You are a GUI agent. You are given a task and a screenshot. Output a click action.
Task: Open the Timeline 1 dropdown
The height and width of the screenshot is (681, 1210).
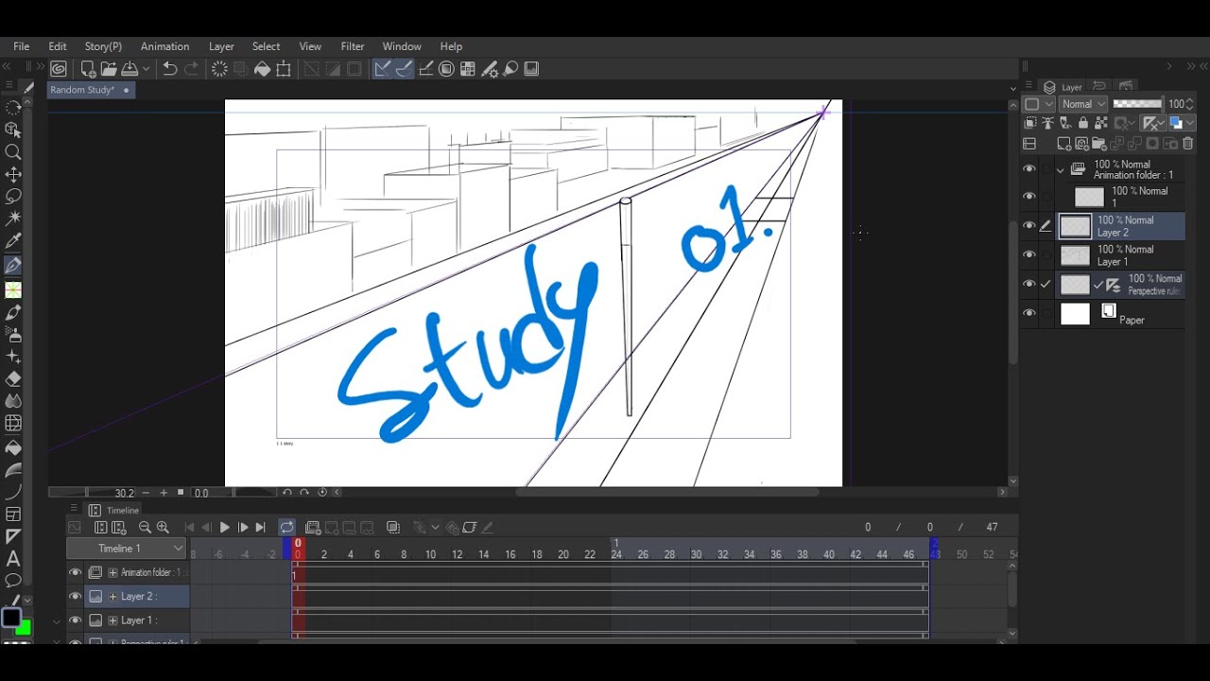(x=126, y=549)
